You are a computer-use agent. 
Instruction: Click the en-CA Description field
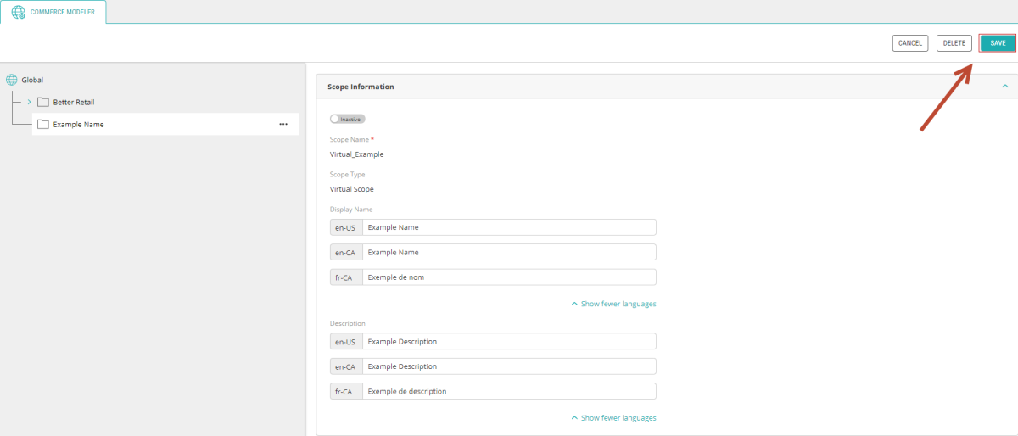509,366
